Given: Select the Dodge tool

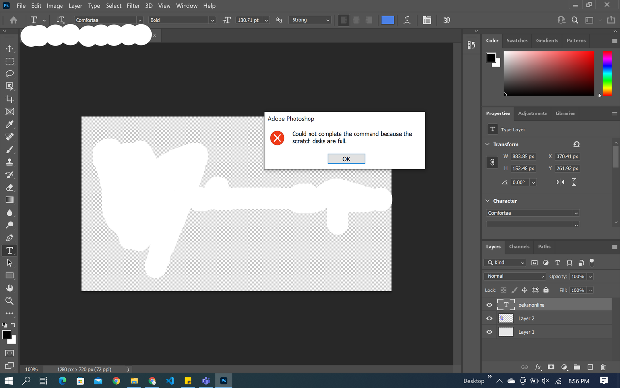Looking at the screenshot, I should [9, 225].
